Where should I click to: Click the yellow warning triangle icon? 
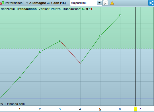(112, 3)
